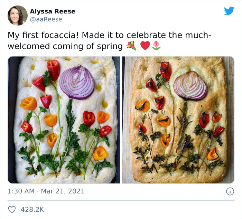Open the tweet info icon
The width and height of the screenshot is (242, 219).
click(x=230, y=191)
